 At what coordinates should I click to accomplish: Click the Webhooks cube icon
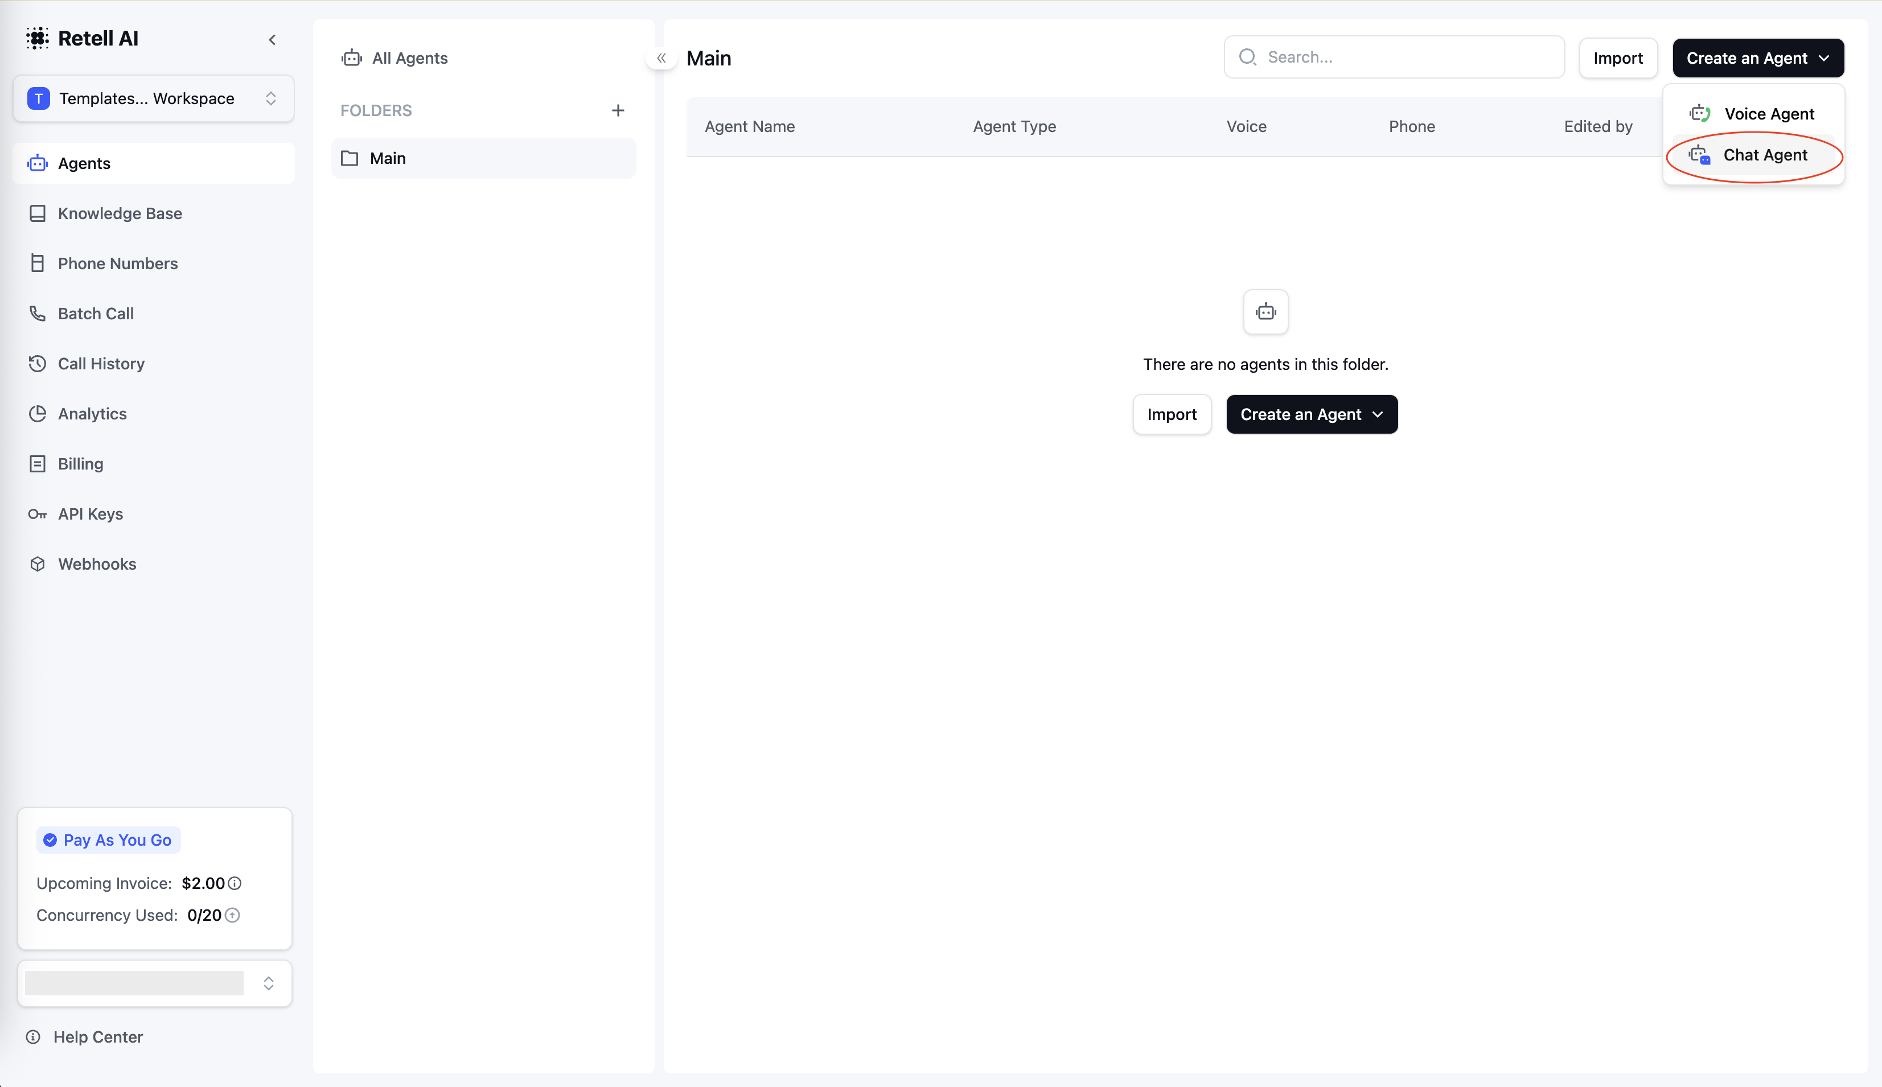tap(38, 563)
